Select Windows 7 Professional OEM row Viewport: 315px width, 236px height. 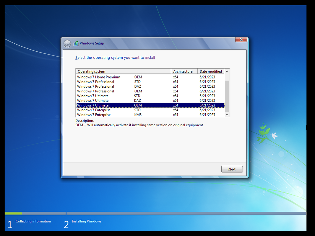(x=150, y=91)
